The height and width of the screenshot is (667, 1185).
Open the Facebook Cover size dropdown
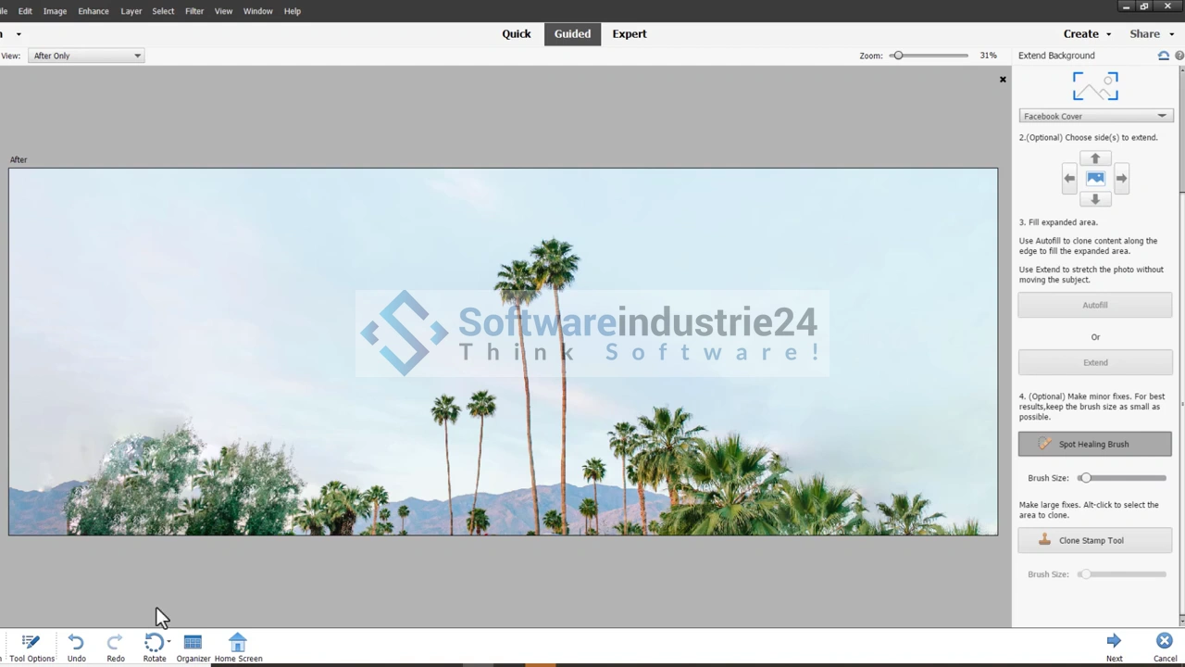[x=1095, y=116]
